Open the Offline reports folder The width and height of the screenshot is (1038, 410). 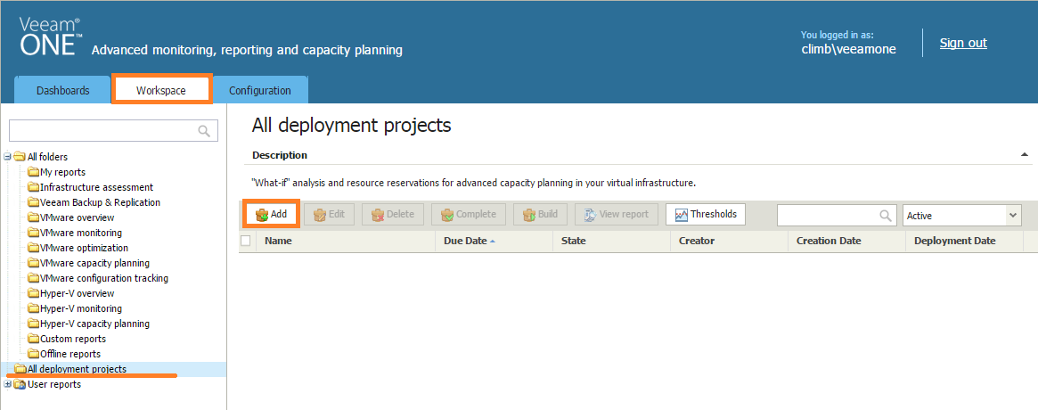tap(70, 355)
